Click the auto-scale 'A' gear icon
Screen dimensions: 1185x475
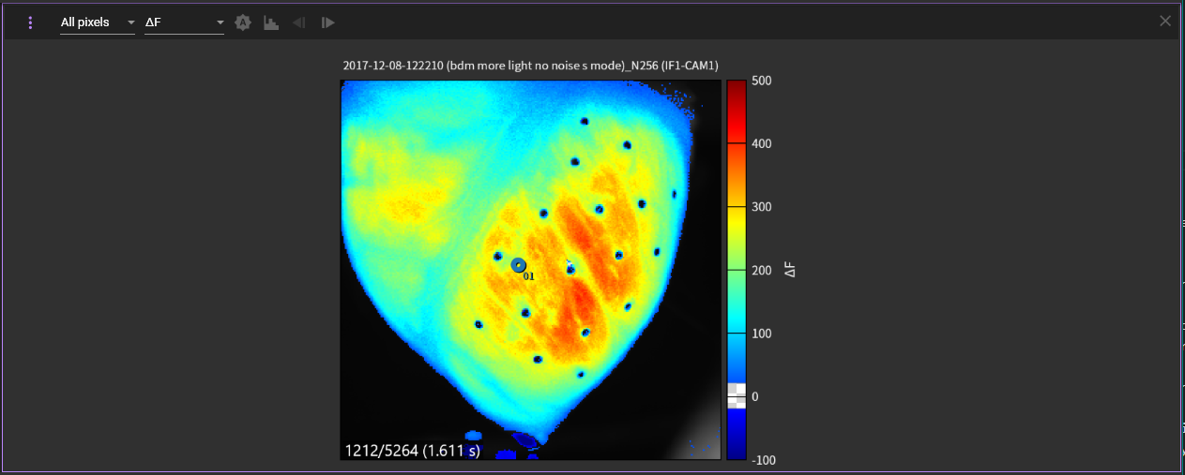243,22
